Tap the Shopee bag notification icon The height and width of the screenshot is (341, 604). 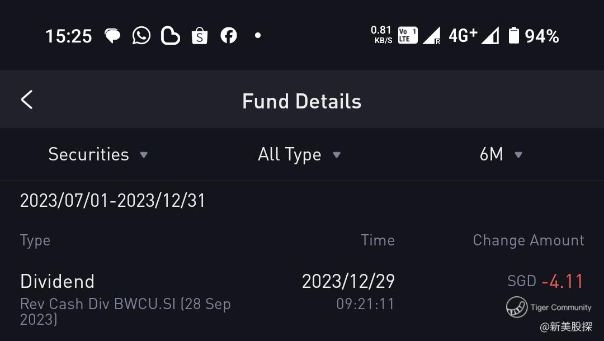200,36
